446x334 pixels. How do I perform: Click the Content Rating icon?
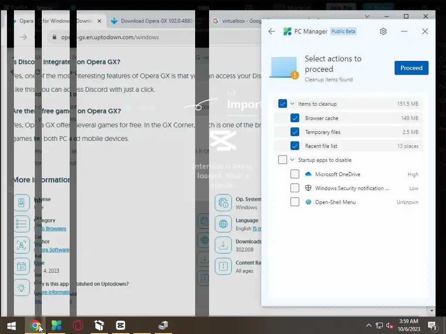(223, 267)
